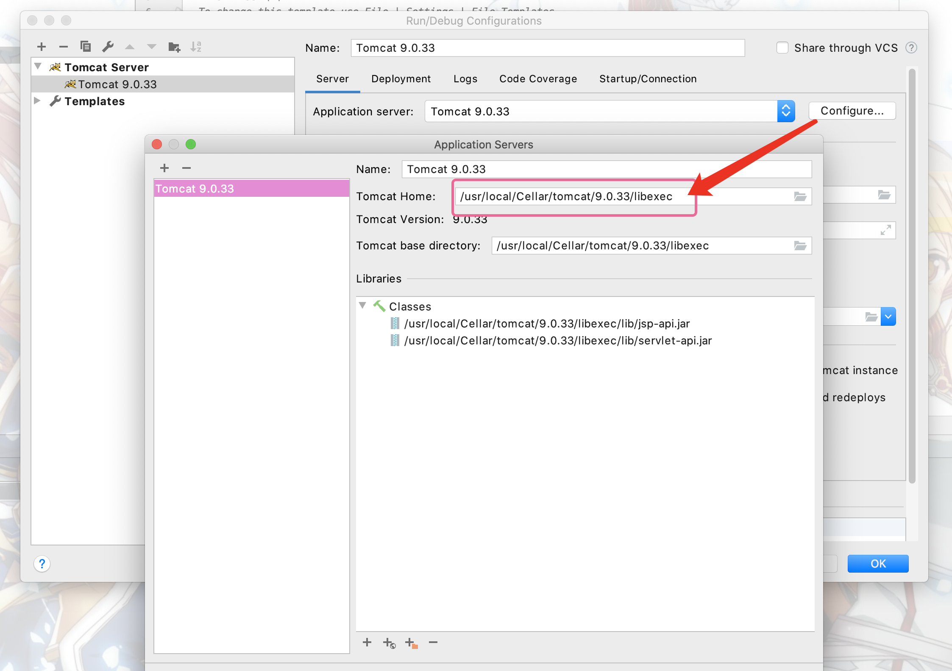Expand the Application server dropdown
The image size is (952, 671).
click(x=785, y=111)
